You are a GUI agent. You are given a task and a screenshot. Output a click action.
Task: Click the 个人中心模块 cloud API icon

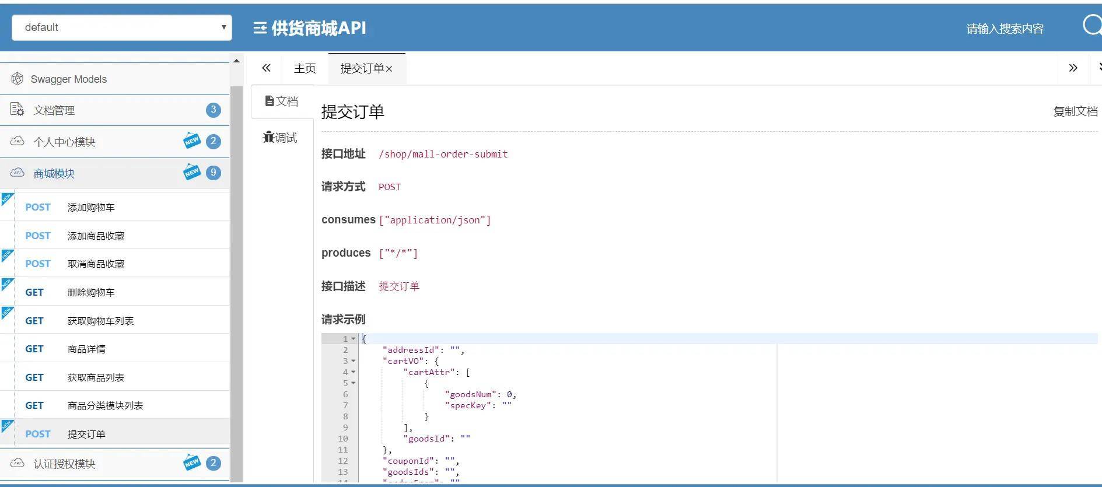pyautogui.click(x=18, y=141)
